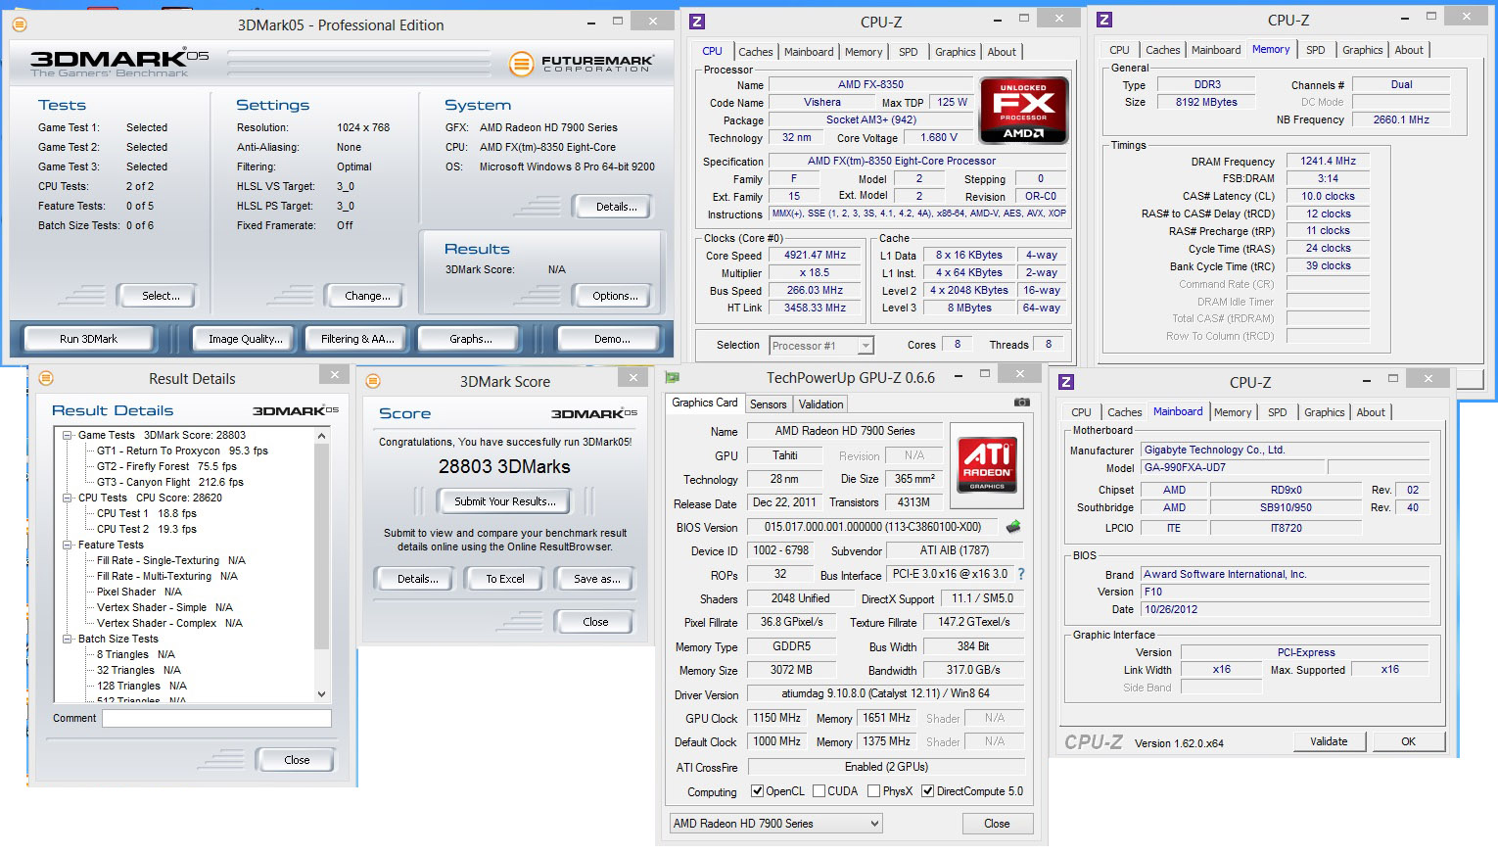Click the Filtering & AA button
Viewport: 1498px width, 855px height.
pos(357,339)
